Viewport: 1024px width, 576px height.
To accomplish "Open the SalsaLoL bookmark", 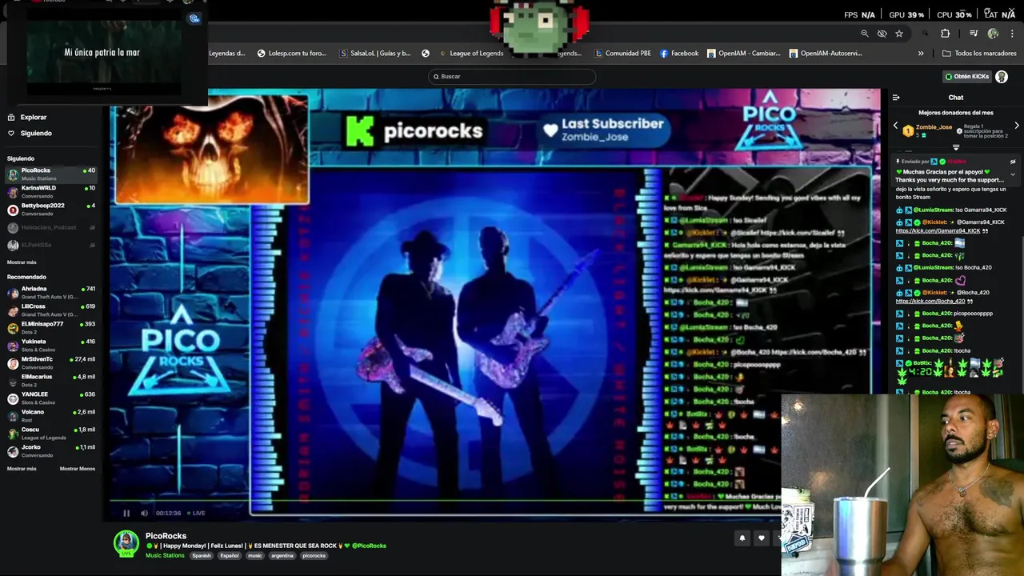I will 376,54.
